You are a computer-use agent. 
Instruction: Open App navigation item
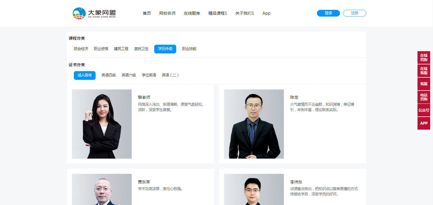(x=266, y=13)
